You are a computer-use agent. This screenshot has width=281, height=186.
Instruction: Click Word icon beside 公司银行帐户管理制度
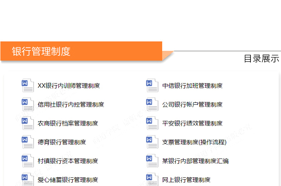pyautogui.click(x=152, y=104)
